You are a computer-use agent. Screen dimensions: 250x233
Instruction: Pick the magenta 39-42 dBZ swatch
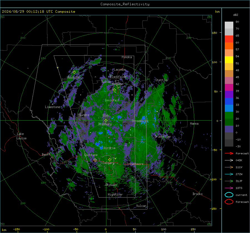click(x=229, y=88)
